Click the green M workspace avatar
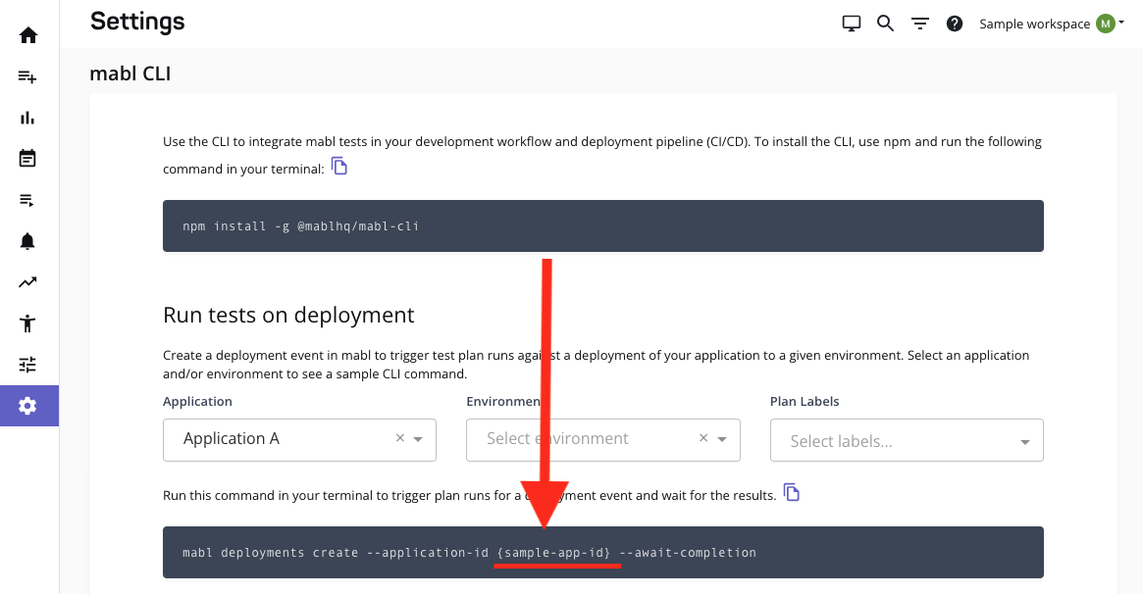Screen dimensions: 1143x594 pyautogui.click(x=1107, y=22)
